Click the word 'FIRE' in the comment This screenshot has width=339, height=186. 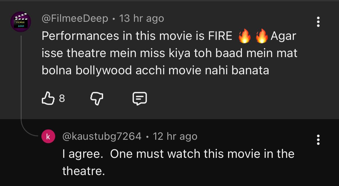tap(220, 36)
